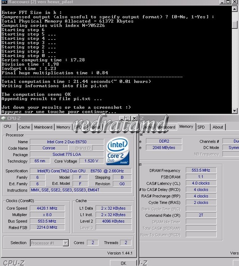Click the Instructions field MMX, SSE list
This screenshot has width=239, height=266.
point(81,190)
